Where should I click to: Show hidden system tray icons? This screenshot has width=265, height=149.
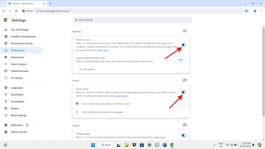coord(214,145)
